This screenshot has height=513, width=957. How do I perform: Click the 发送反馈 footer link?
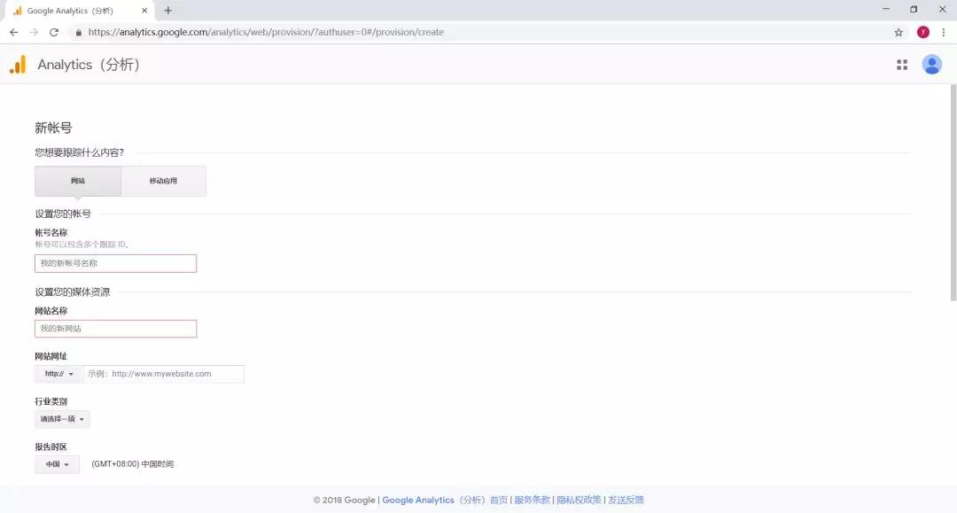626,500
